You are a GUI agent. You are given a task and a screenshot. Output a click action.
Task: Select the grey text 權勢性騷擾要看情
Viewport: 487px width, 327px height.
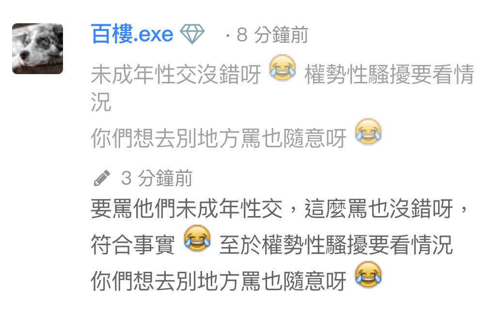pos(390,75)
